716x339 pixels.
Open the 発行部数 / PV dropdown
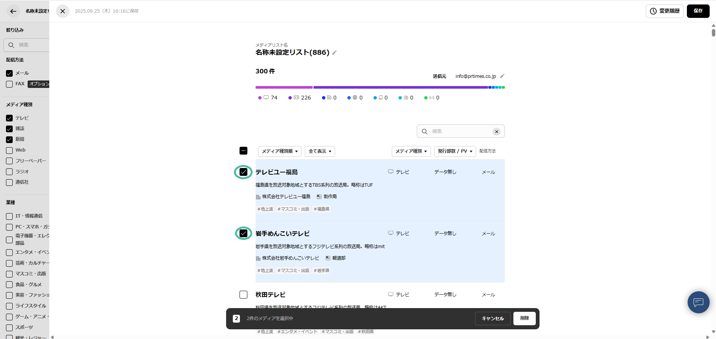pos(454,151)
